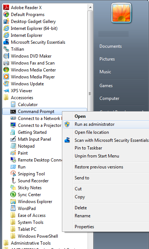
Task: Select Properties in the context menu
Action: tap(84, 227)
